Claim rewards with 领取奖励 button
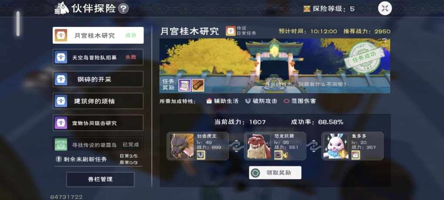444x200 pixels. coord(275,173)
